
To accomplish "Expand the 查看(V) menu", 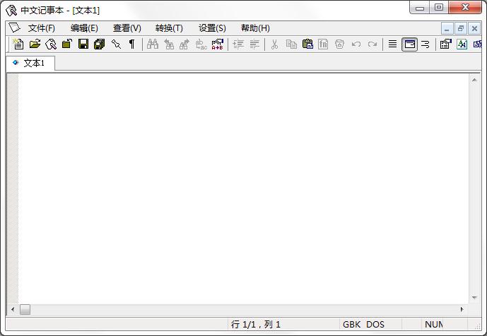I will coord(127,28).
